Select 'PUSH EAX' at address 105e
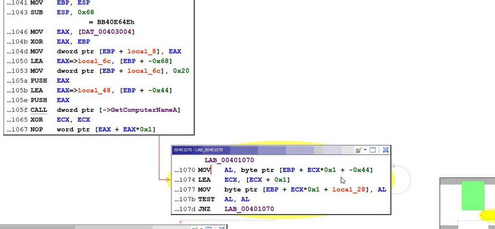 tap(38, 100)
